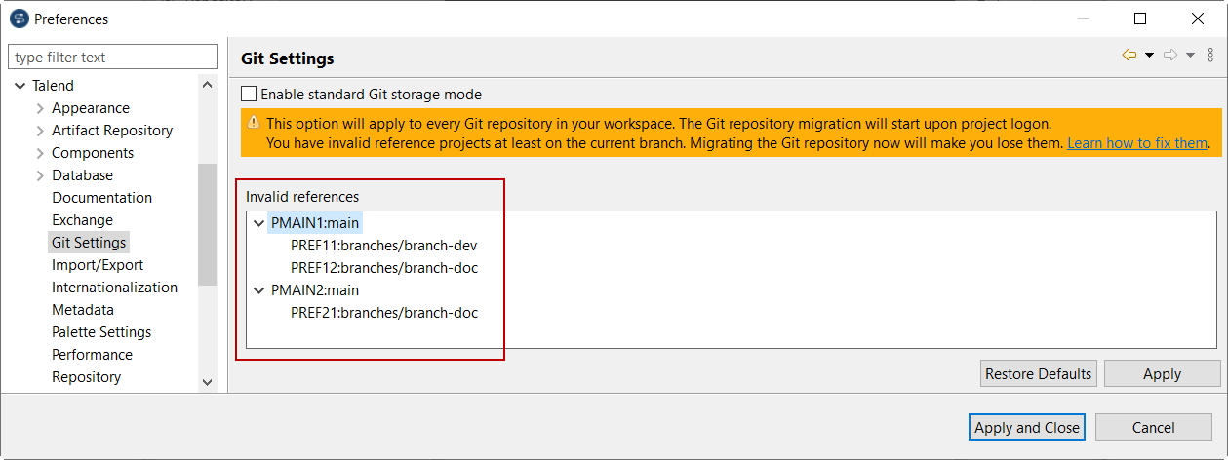Select Palette Settings in the sidebar
This screenshot has width=1228, height=460.
click(x=101, y=332)
